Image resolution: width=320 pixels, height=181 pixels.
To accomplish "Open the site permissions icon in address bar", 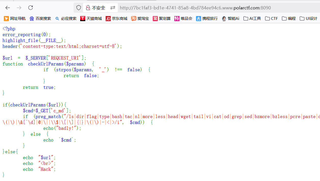I will [113, 8].
